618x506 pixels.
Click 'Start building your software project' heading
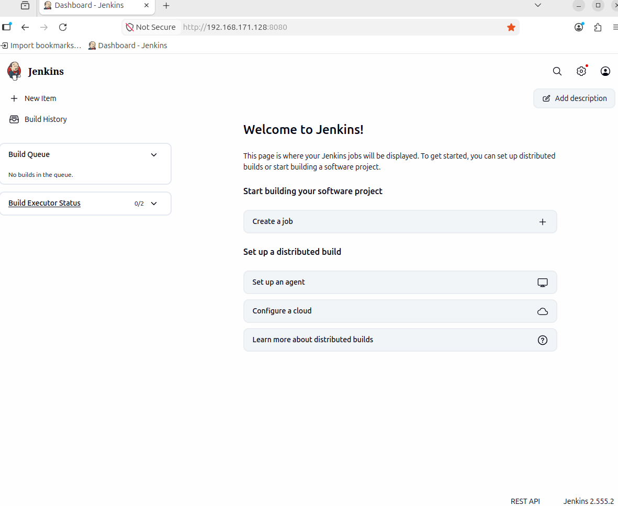point(312,191)
